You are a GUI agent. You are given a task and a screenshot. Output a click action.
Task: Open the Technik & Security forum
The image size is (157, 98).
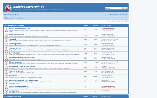click(17, 71)
